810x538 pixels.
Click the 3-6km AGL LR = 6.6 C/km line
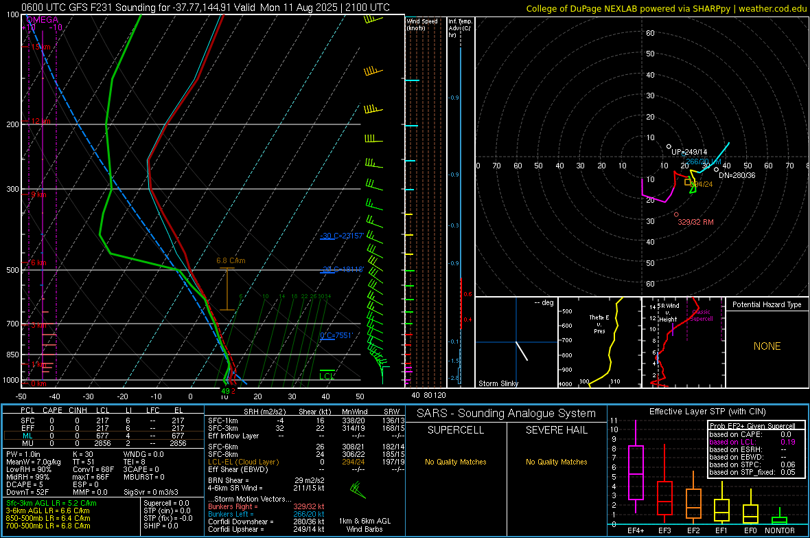48,511
